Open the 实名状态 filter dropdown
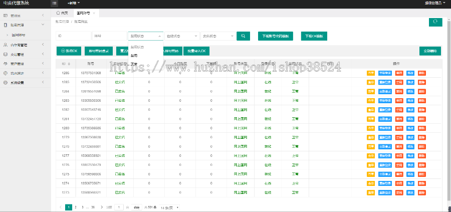The width and height of the screenshot is (451, 212). pos(217,36)
